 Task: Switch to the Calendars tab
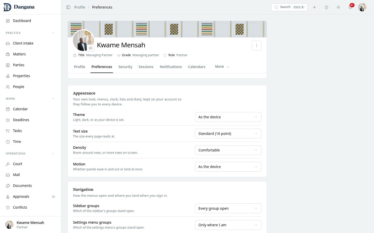point(197,67)
